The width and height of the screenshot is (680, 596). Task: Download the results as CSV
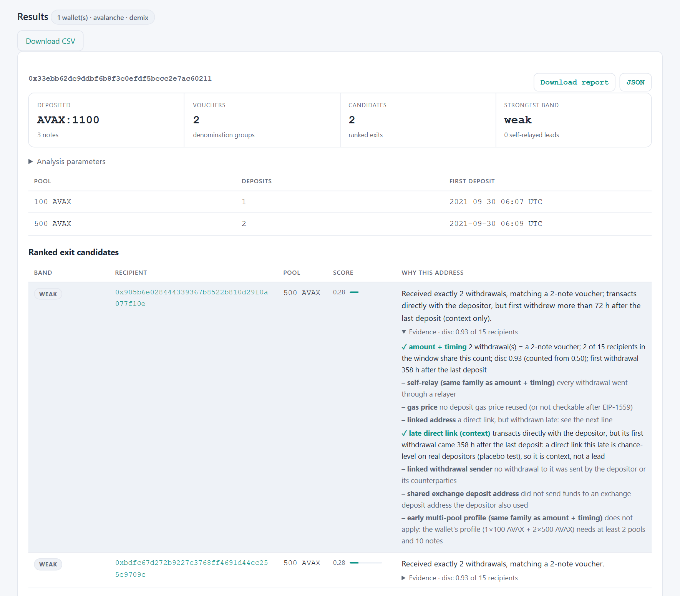pyautogui.click(x=50, y=41)
